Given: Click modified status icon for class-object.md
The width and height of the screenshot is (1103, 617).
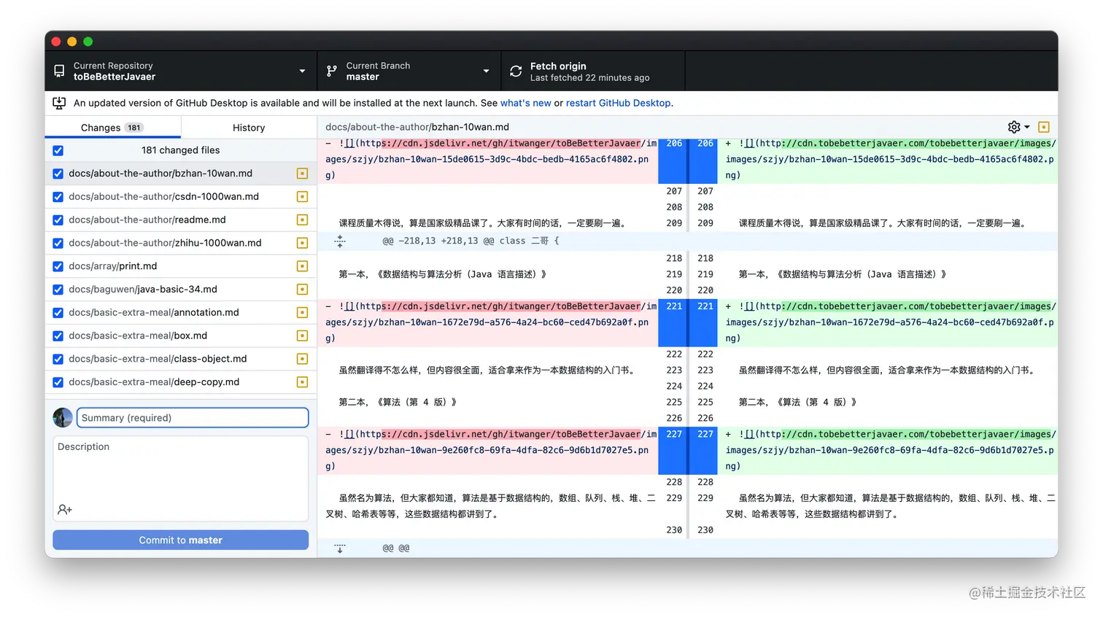Looking at the screenshot, I should click(x=302, y=359).
